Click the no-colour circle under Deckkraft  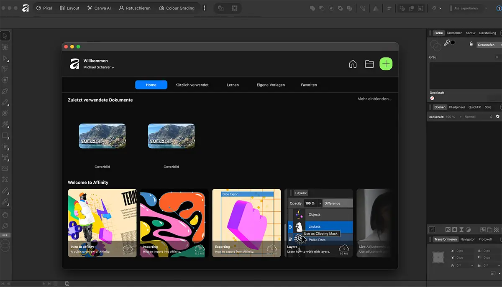[432, 98]
